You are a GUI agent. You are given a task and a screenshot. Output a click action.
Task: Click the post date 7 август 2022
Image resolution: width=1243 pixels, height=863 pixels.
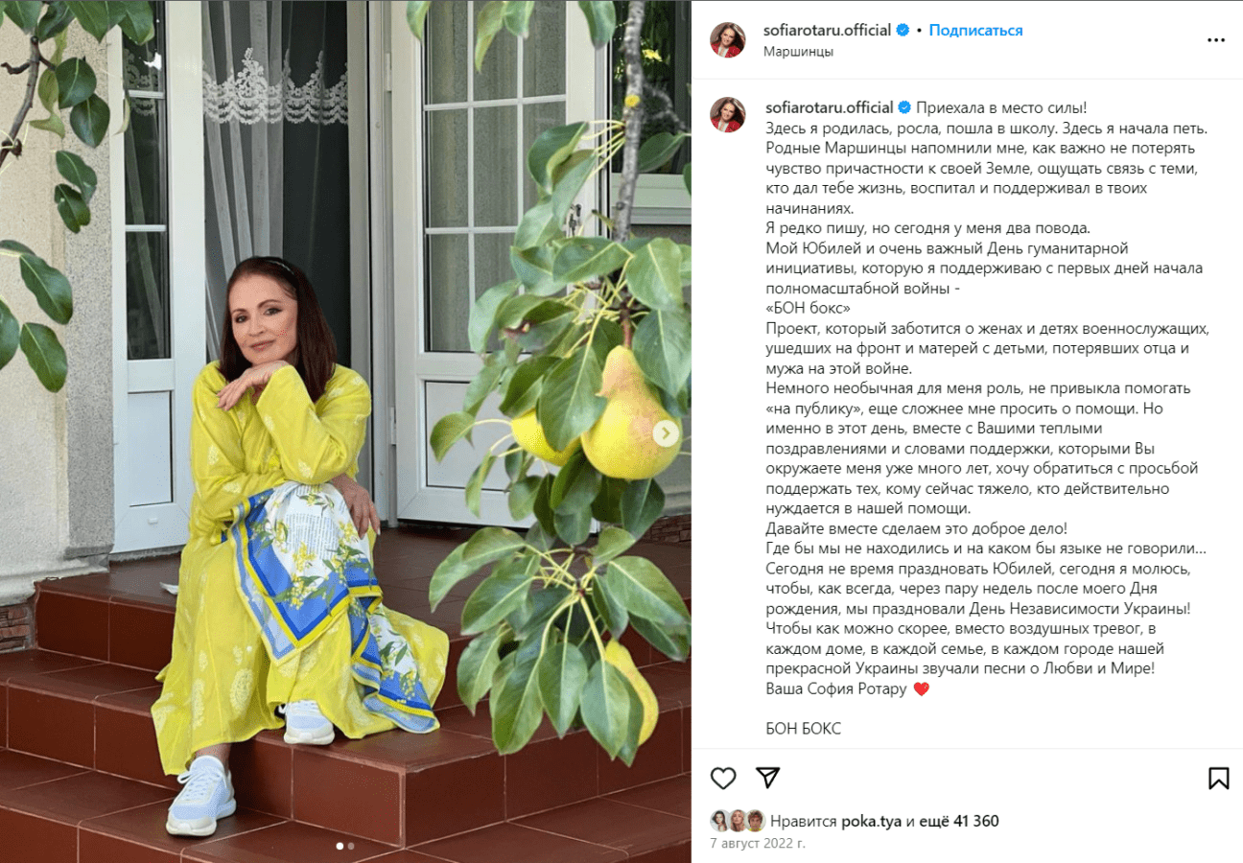(x=758, y=844)
